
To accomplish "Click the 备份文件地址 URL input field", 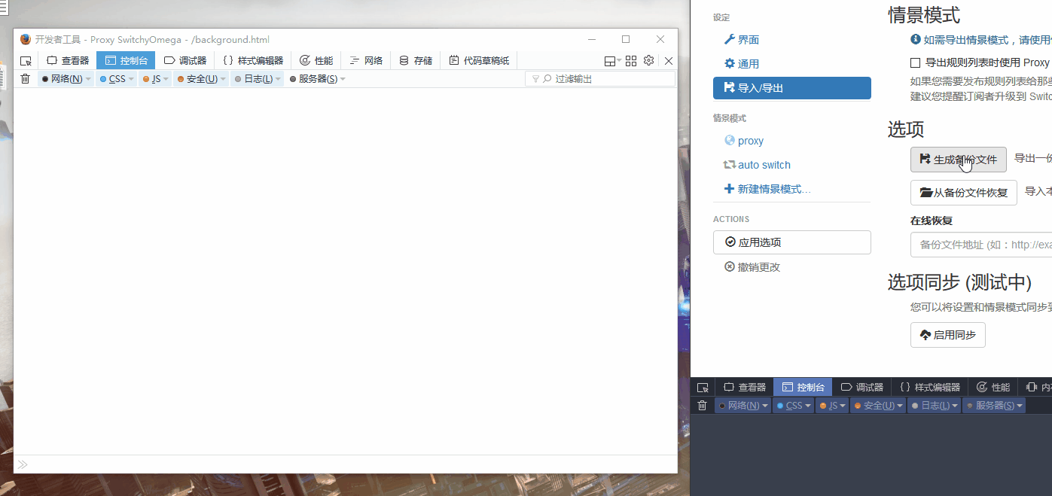I will click(981, 245).
